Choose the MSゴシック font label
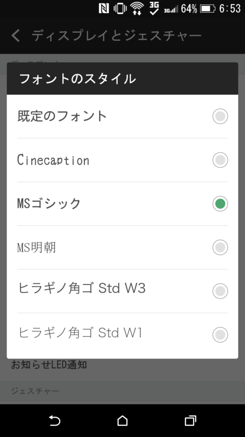 pos(49,203)
